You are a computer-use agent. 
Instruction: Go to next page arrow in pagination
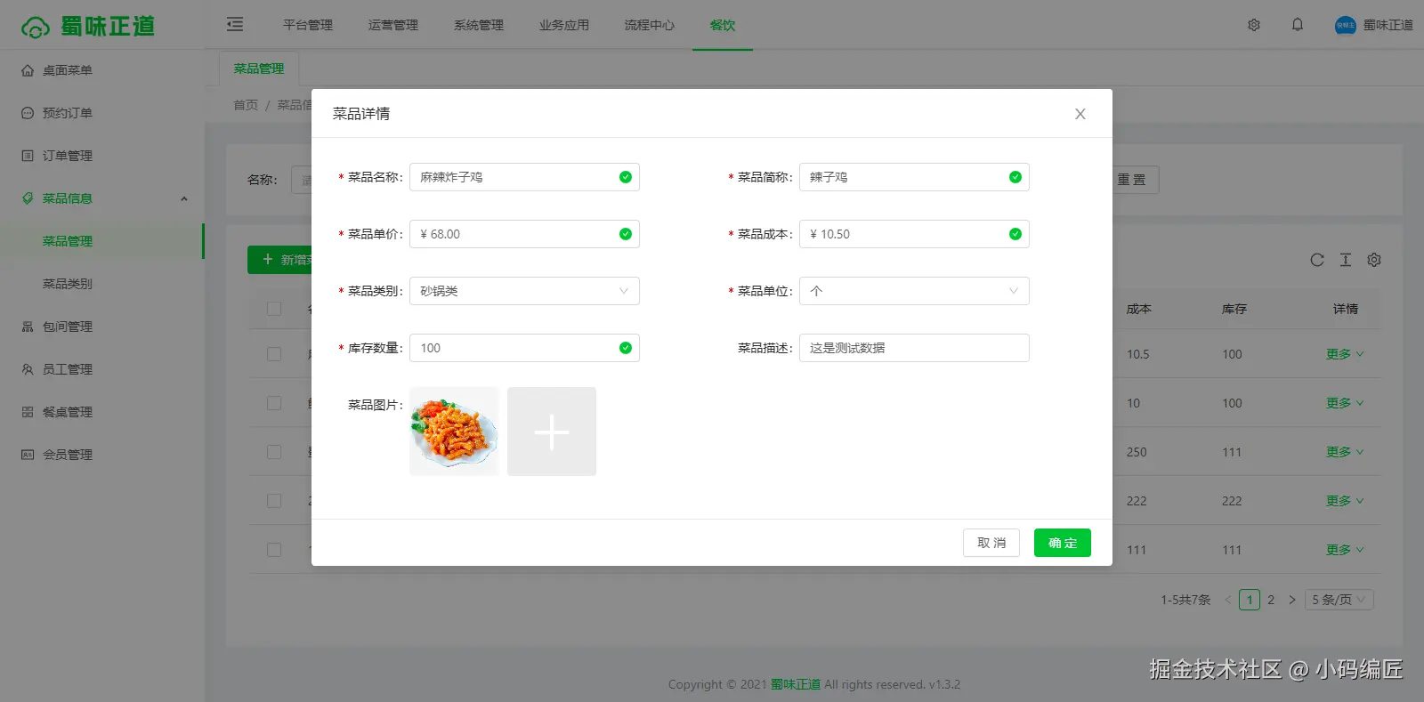1292,600
